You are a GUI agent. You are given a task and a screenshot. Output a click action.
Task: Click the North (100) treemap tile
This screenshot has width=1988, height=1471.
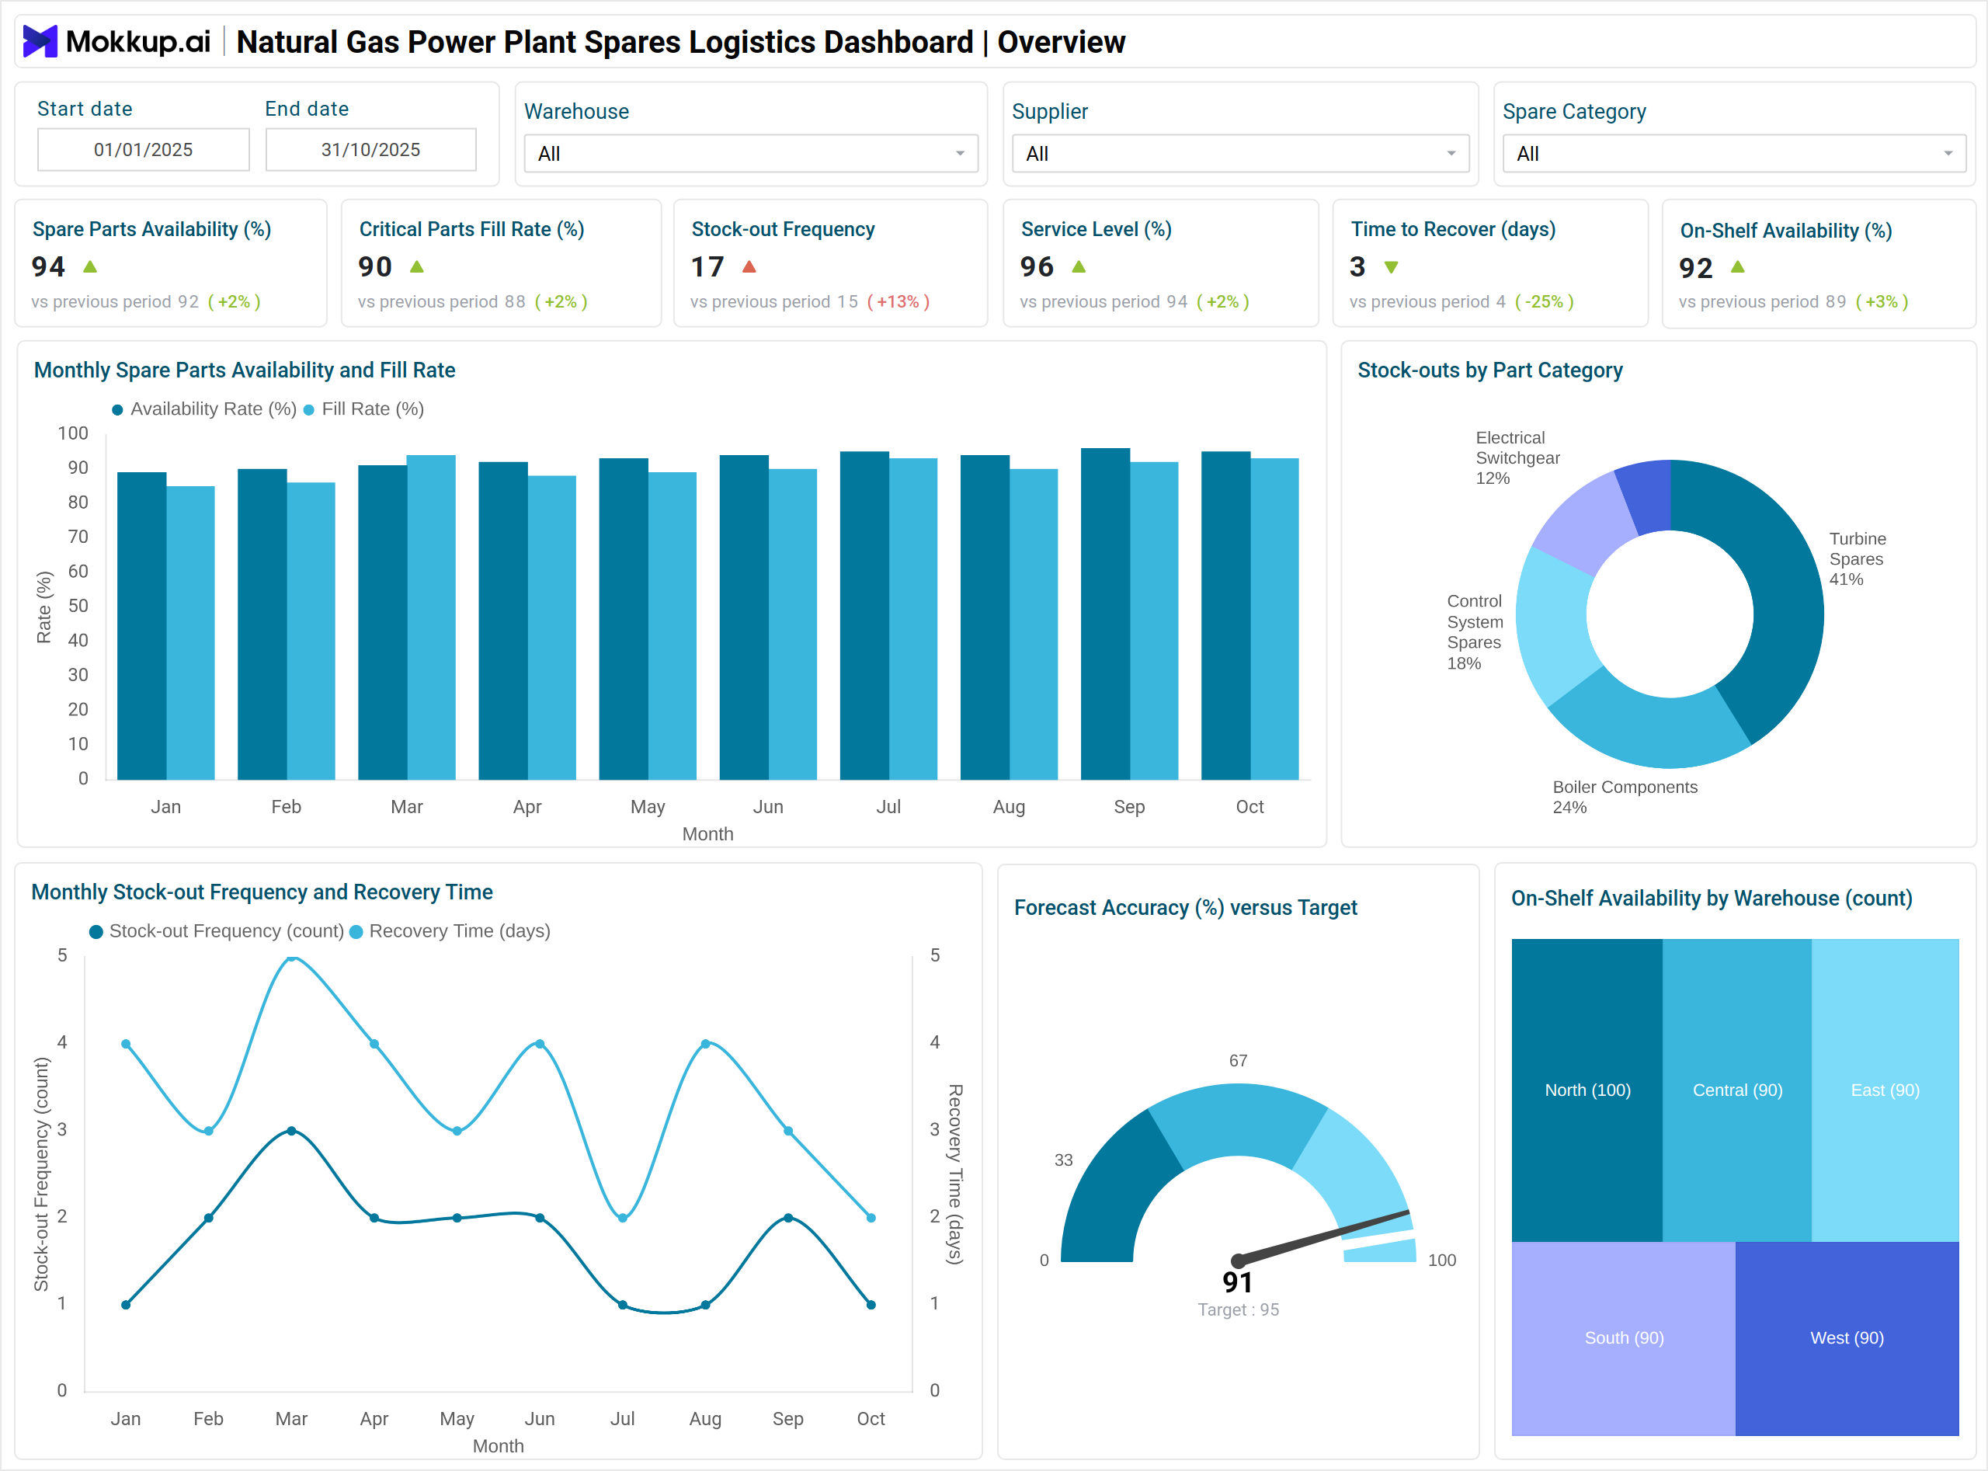(1587, 1090)
